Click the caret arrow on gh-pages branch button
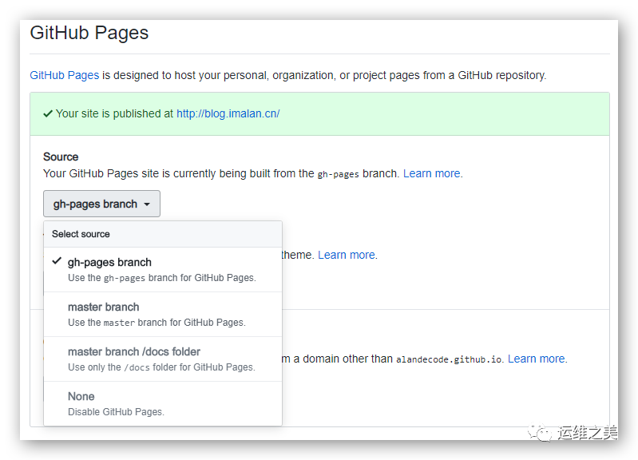This screenshot has height=460, width=638. pos(147,204)
